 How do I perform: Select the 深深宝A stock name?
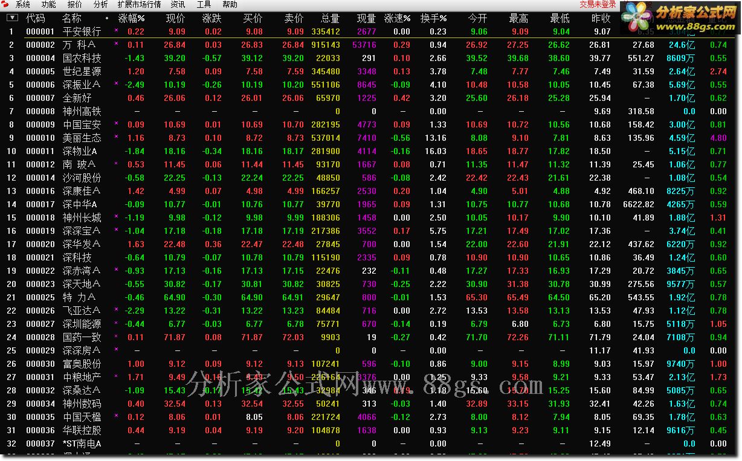82,231
